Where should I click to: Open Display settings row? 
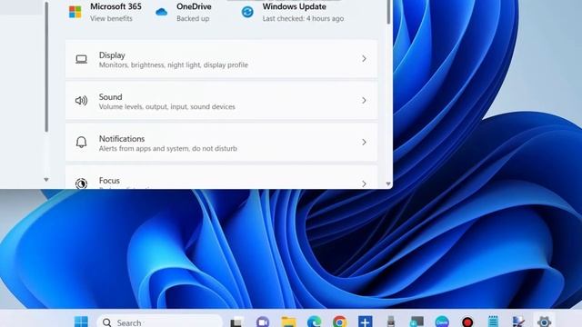pos(221,59)
